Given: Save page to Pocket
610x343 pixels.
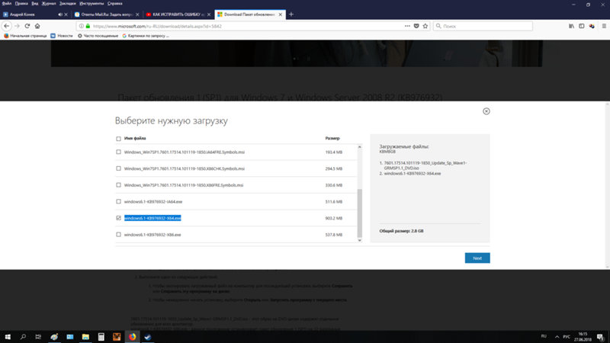Looking at the screenshot, I should [416, 26].
